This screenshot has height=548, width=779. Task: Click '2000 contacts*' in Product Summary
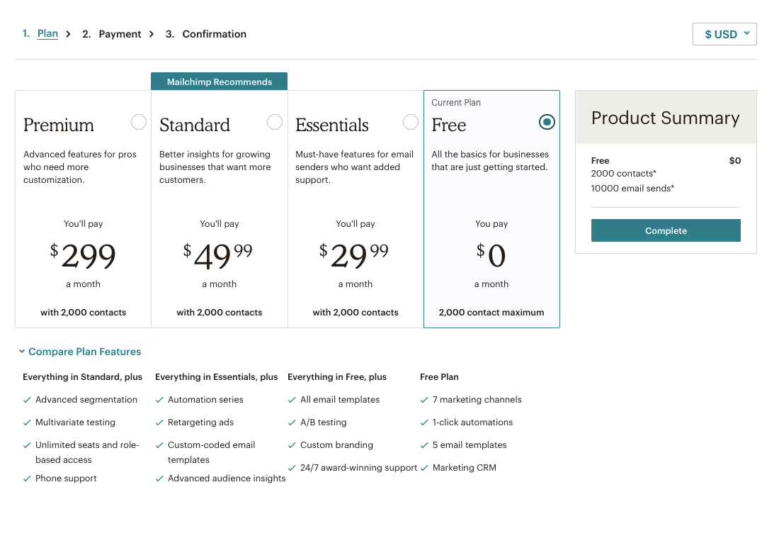[x=623, y=174]
